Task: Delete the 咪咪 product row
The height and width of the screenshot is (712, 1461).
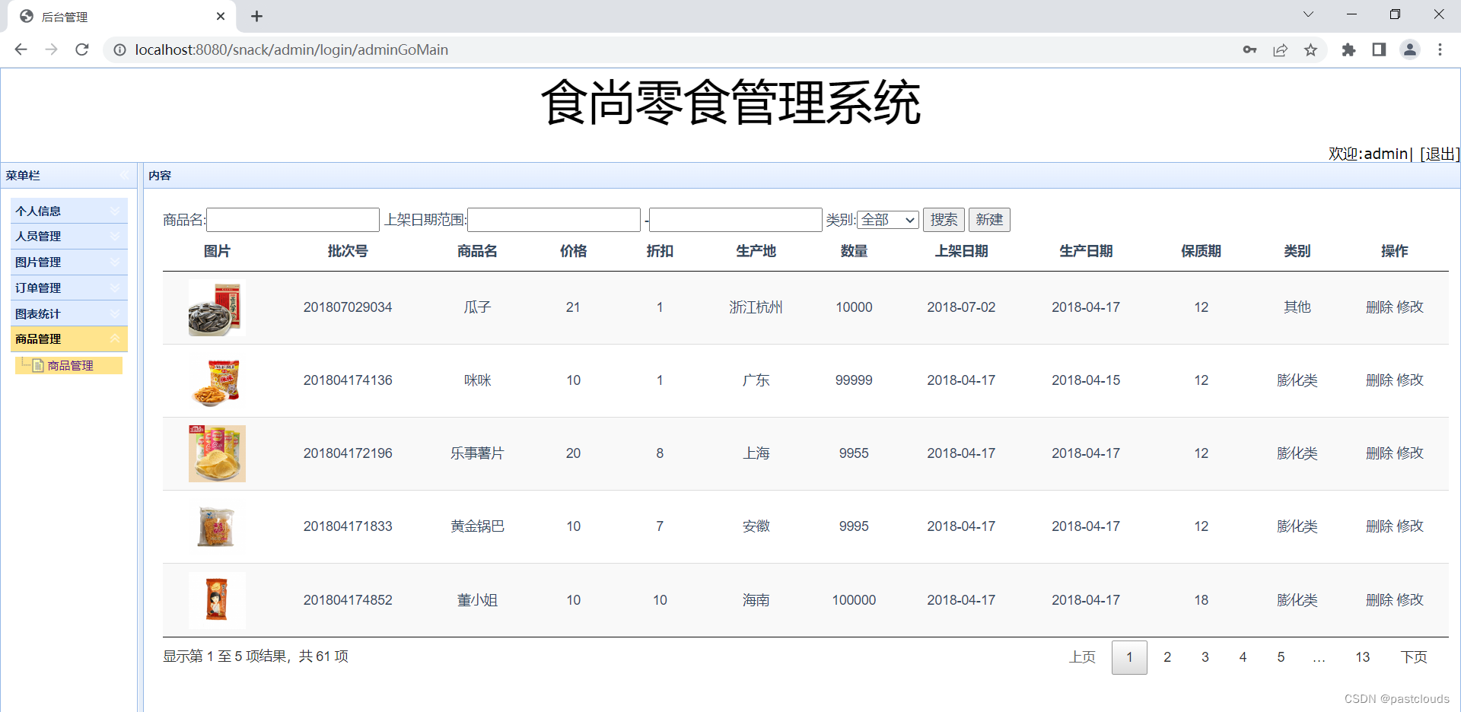Action: [x=1380, y=380]
